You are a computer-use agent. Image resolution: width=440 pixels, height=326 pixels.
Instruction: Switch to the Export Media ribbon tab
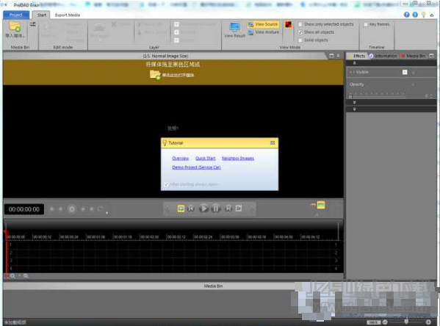coord(68,15)
